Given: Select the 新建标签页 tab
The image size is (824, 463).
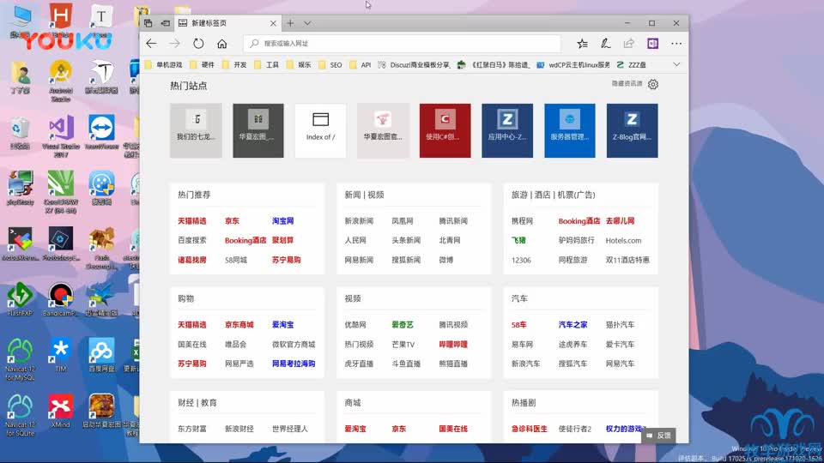Looking at the screenshot, I should 227,23.
